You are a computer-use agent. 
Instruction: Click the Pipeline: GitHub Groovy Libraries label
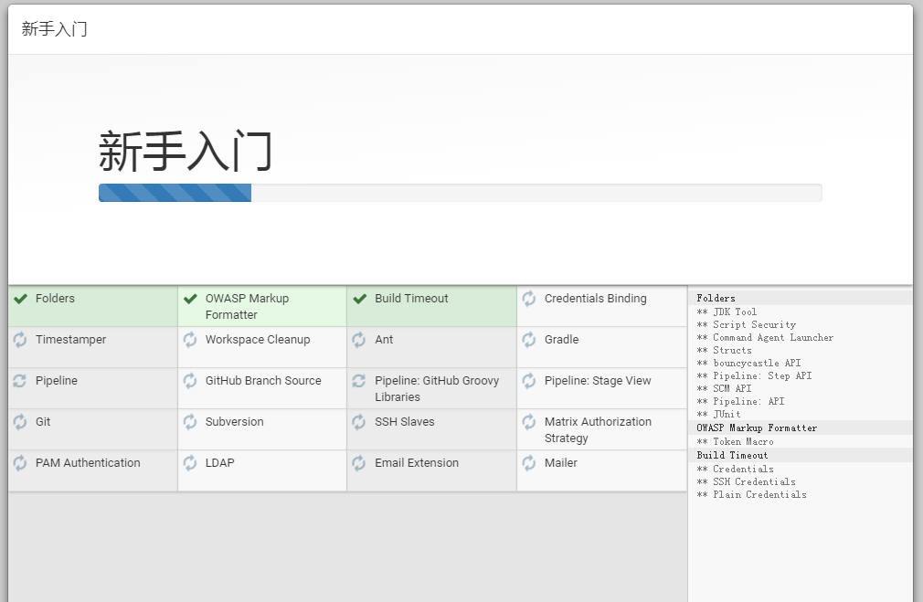pyautogui.click(x=437, y=389)
